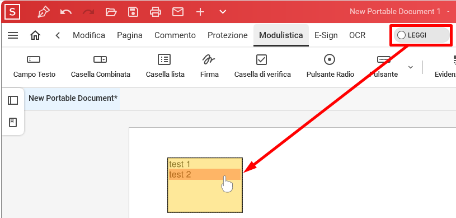Select 'test 2' in list box
The width and height of the screenshot is (456, 218).
pyautogui.click(x=205, y=174)
